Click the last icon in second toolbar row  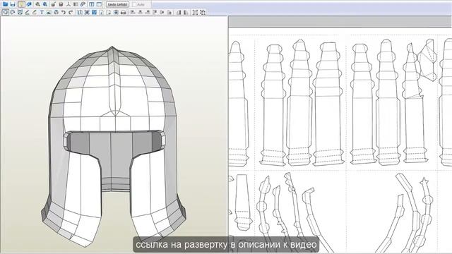click(203, 13)
